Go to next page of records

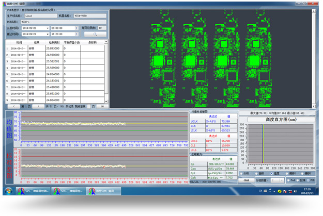click(39, 106)
